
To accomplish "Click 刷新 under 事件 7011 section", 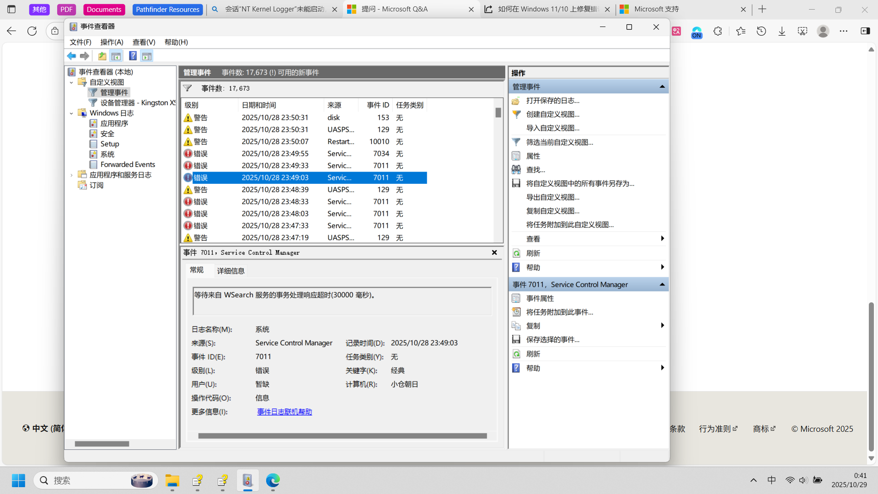I will pyautogui.click(x=533, y=354).
